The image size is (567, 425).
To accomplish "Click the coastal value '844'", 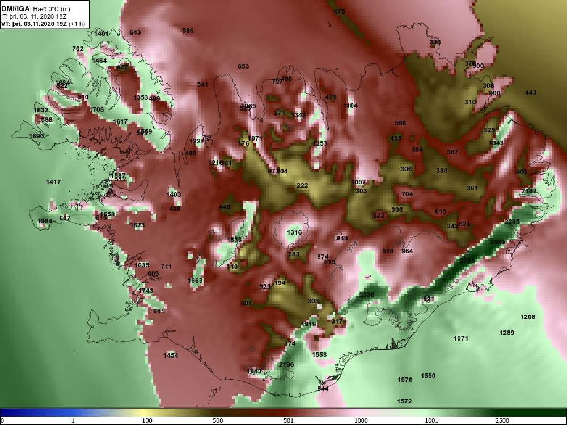I will [323, 389].
